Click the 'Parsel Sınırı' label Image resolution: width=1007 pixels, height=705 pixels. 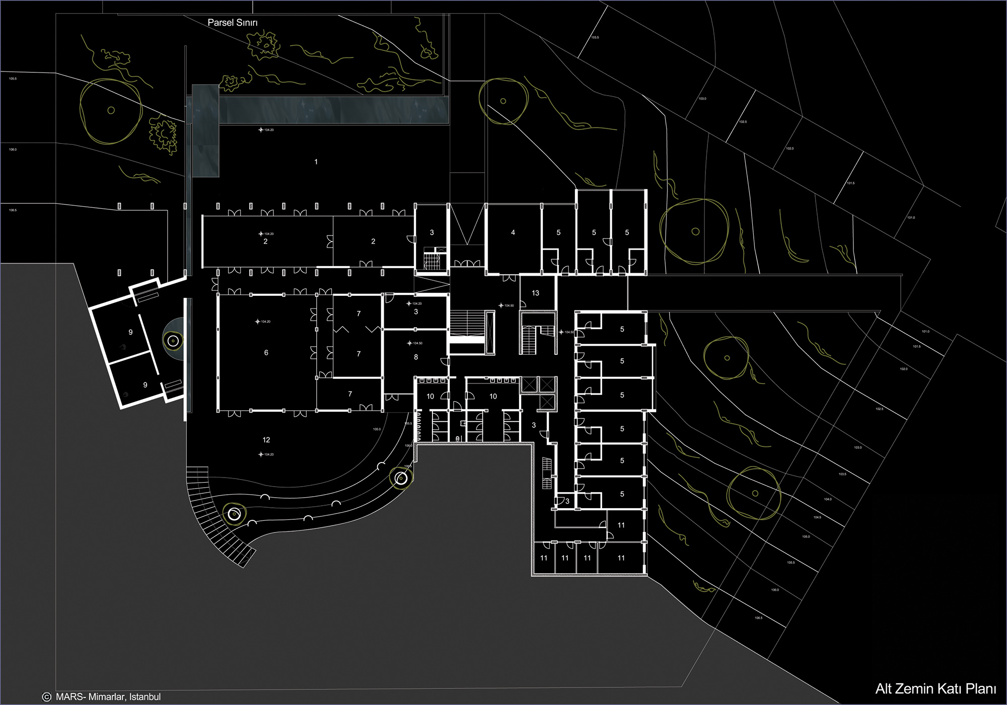(233, 23)
